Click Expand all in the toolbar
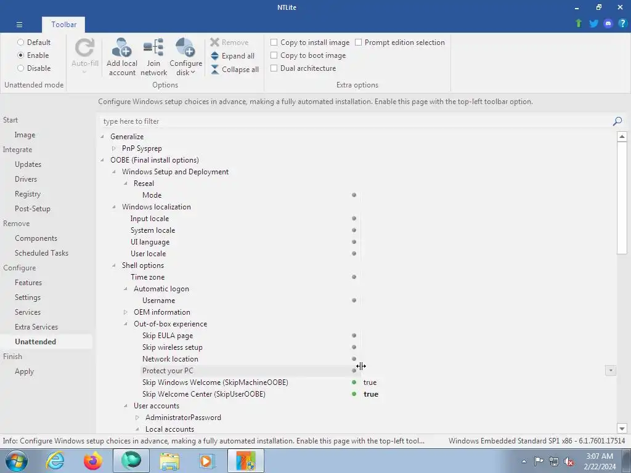631x473 pixels. click(232, 56)
